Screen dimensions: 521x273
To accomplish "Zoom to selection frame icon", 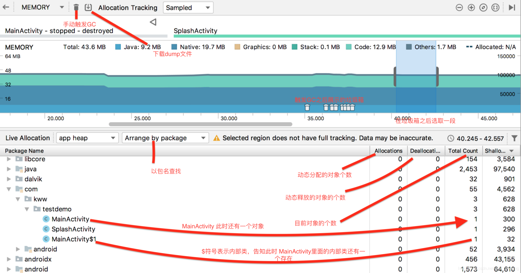I will (x=495, y=8).
